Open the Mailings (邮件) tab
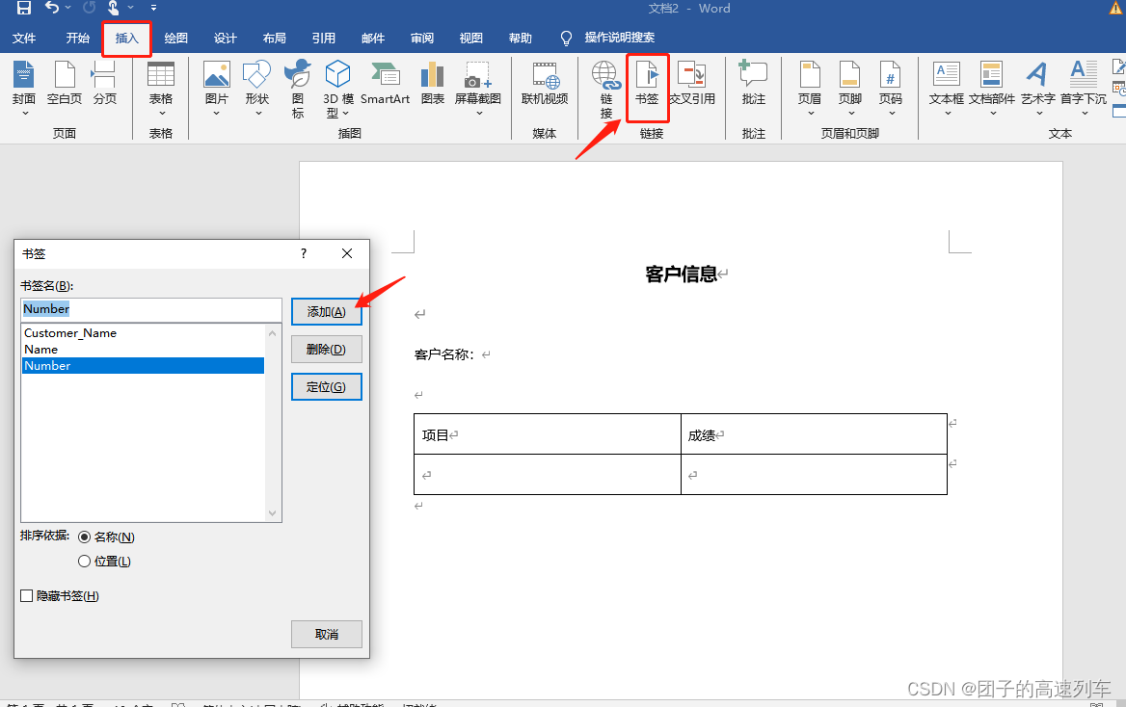 click(373, 38)
